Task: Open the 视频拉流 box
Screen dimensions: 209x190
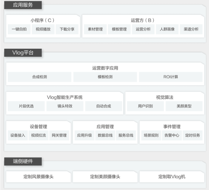Action: pos(39,135)
